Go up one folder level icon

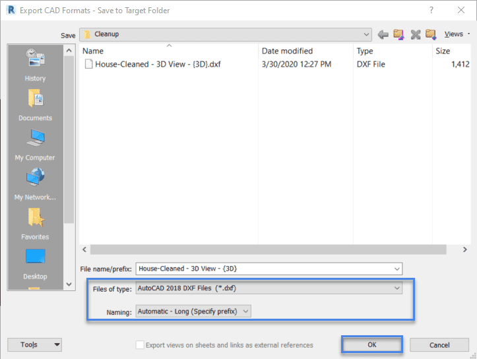398,34
